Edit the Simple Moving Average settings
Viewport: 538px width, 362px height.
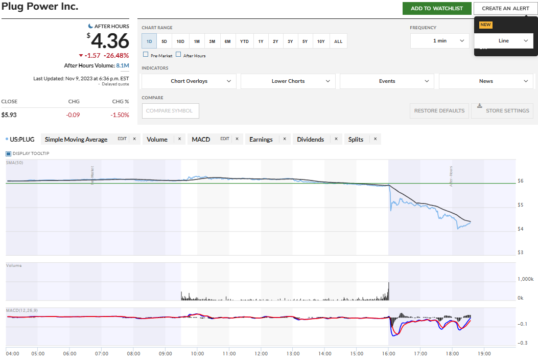122,139
